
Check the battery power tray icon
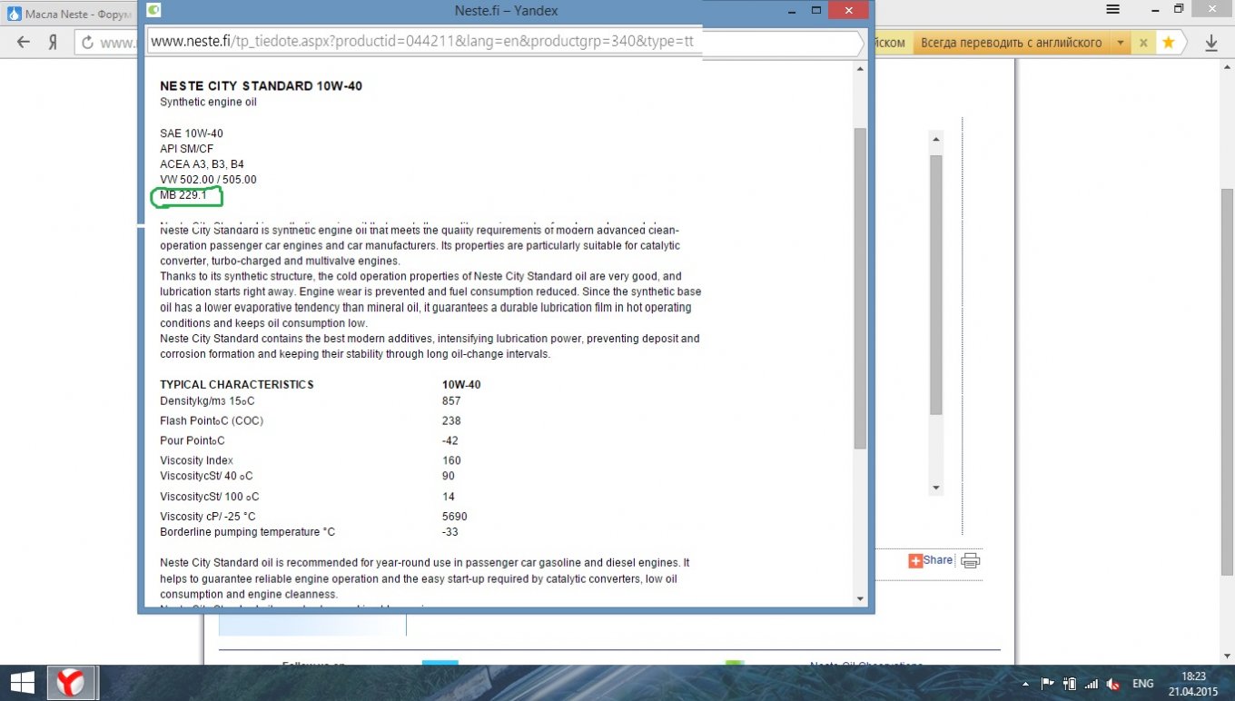point(1070,684)
